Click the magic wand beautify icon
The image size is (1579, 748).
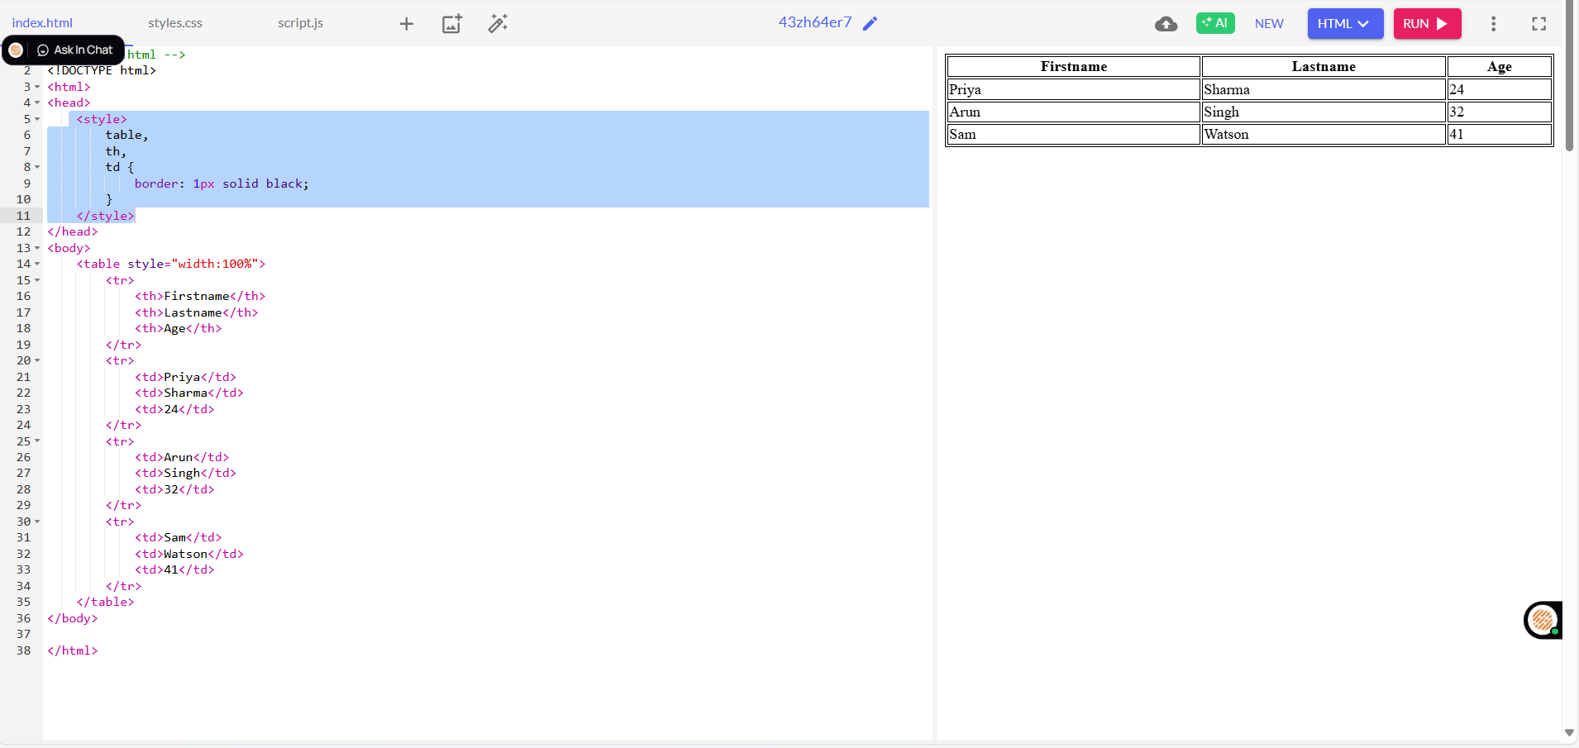tap(498, 24)
